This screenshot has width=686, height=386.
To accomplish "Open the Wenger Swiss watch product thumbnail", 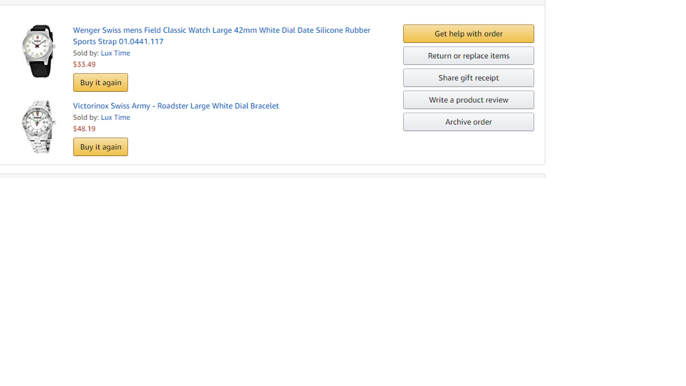I will tap(38, 51).
